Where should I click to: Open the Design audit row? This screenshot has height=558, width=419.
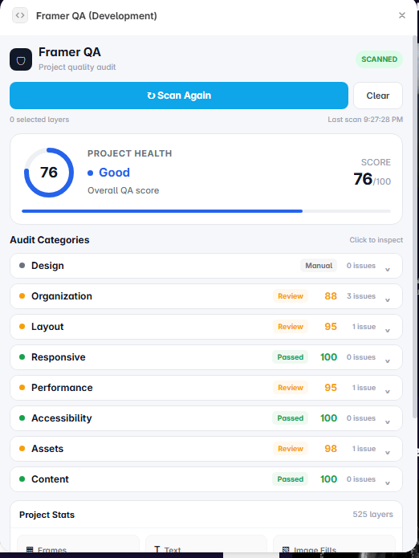(206, 266)
